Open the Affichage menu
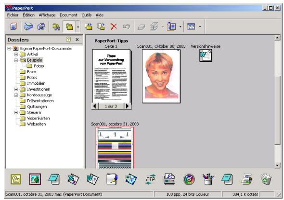284x200 pixels. point(47,15)
